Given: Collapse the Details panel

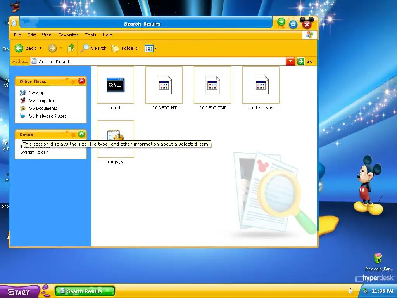Looking at the screenshot, I should 81,134.
